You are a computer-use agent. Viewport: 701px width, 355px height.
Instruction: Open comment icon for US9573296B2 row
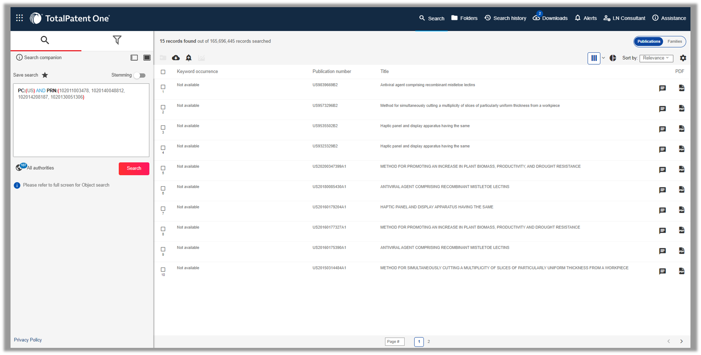pos(662,109)
